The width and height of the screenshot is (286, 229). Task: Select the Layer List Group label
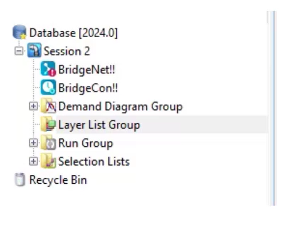click(x=99, y=125)
